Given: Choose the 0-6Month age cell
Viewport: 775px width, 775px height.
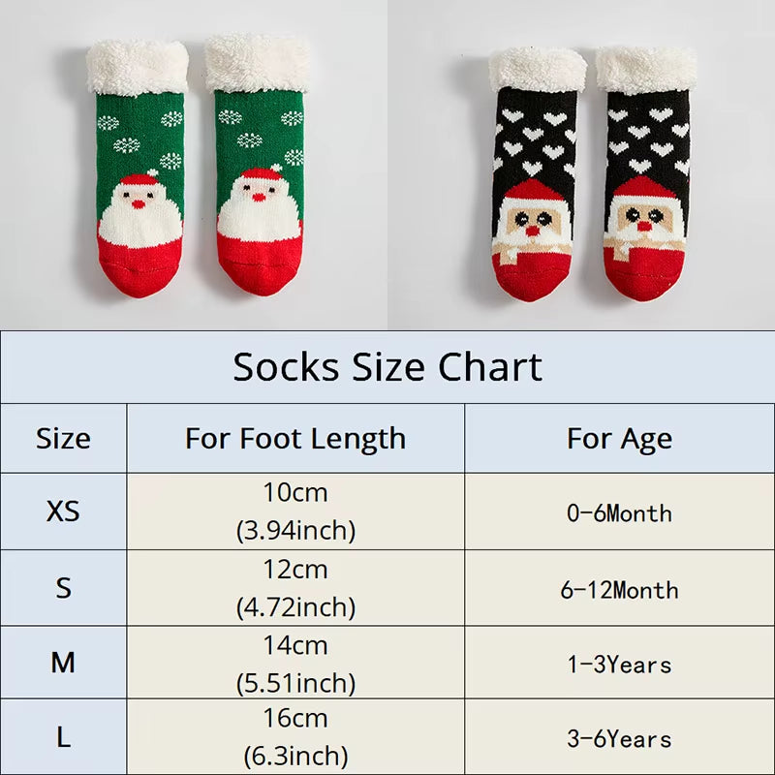Looking at the screenshot, I should pyautogui.click(x=619, y=511).
